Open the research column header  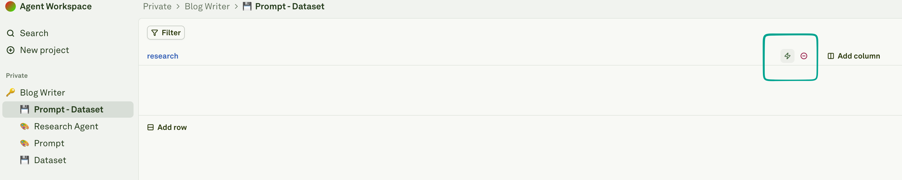[163, 56]
